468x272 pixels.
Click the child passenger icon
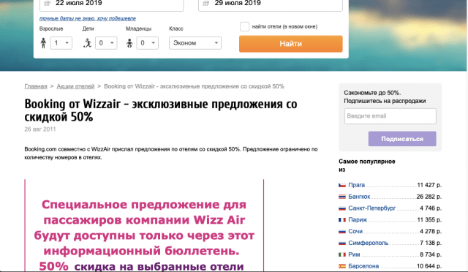88,43
